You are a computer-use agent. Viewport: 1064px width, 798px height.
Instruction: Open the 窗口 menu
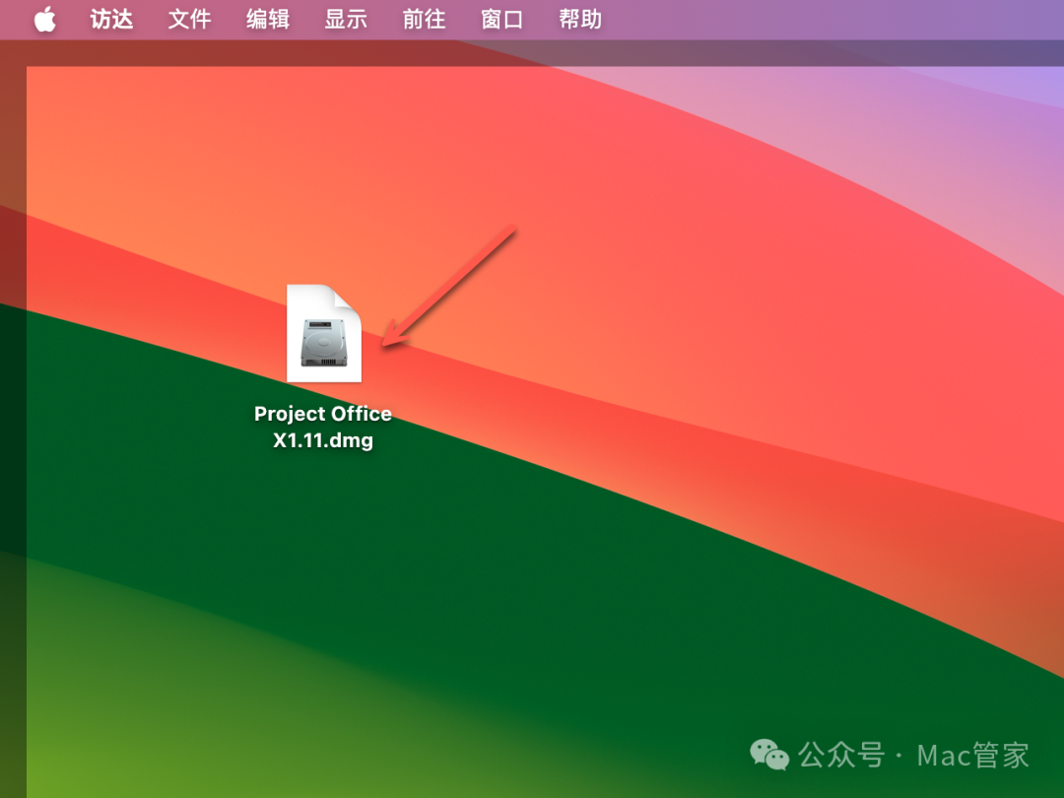click(501, 19)
